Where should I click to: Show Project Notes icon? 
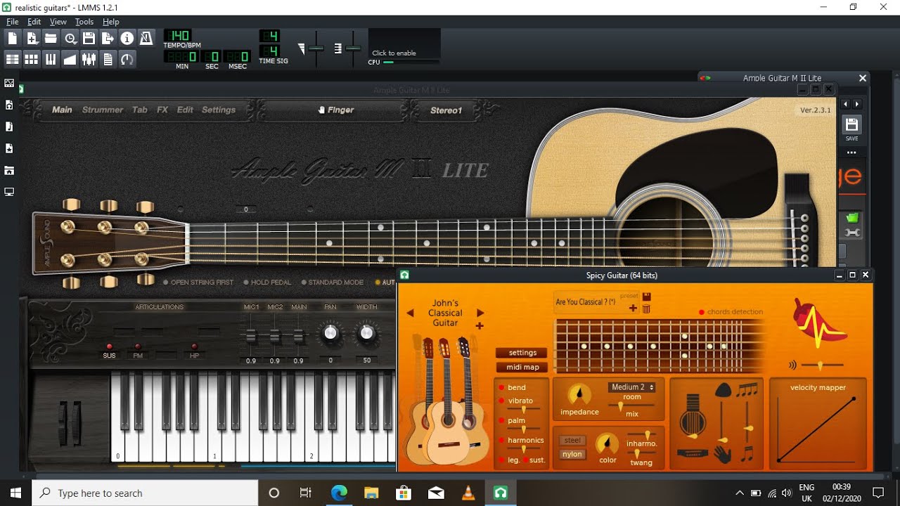point(108,60)
